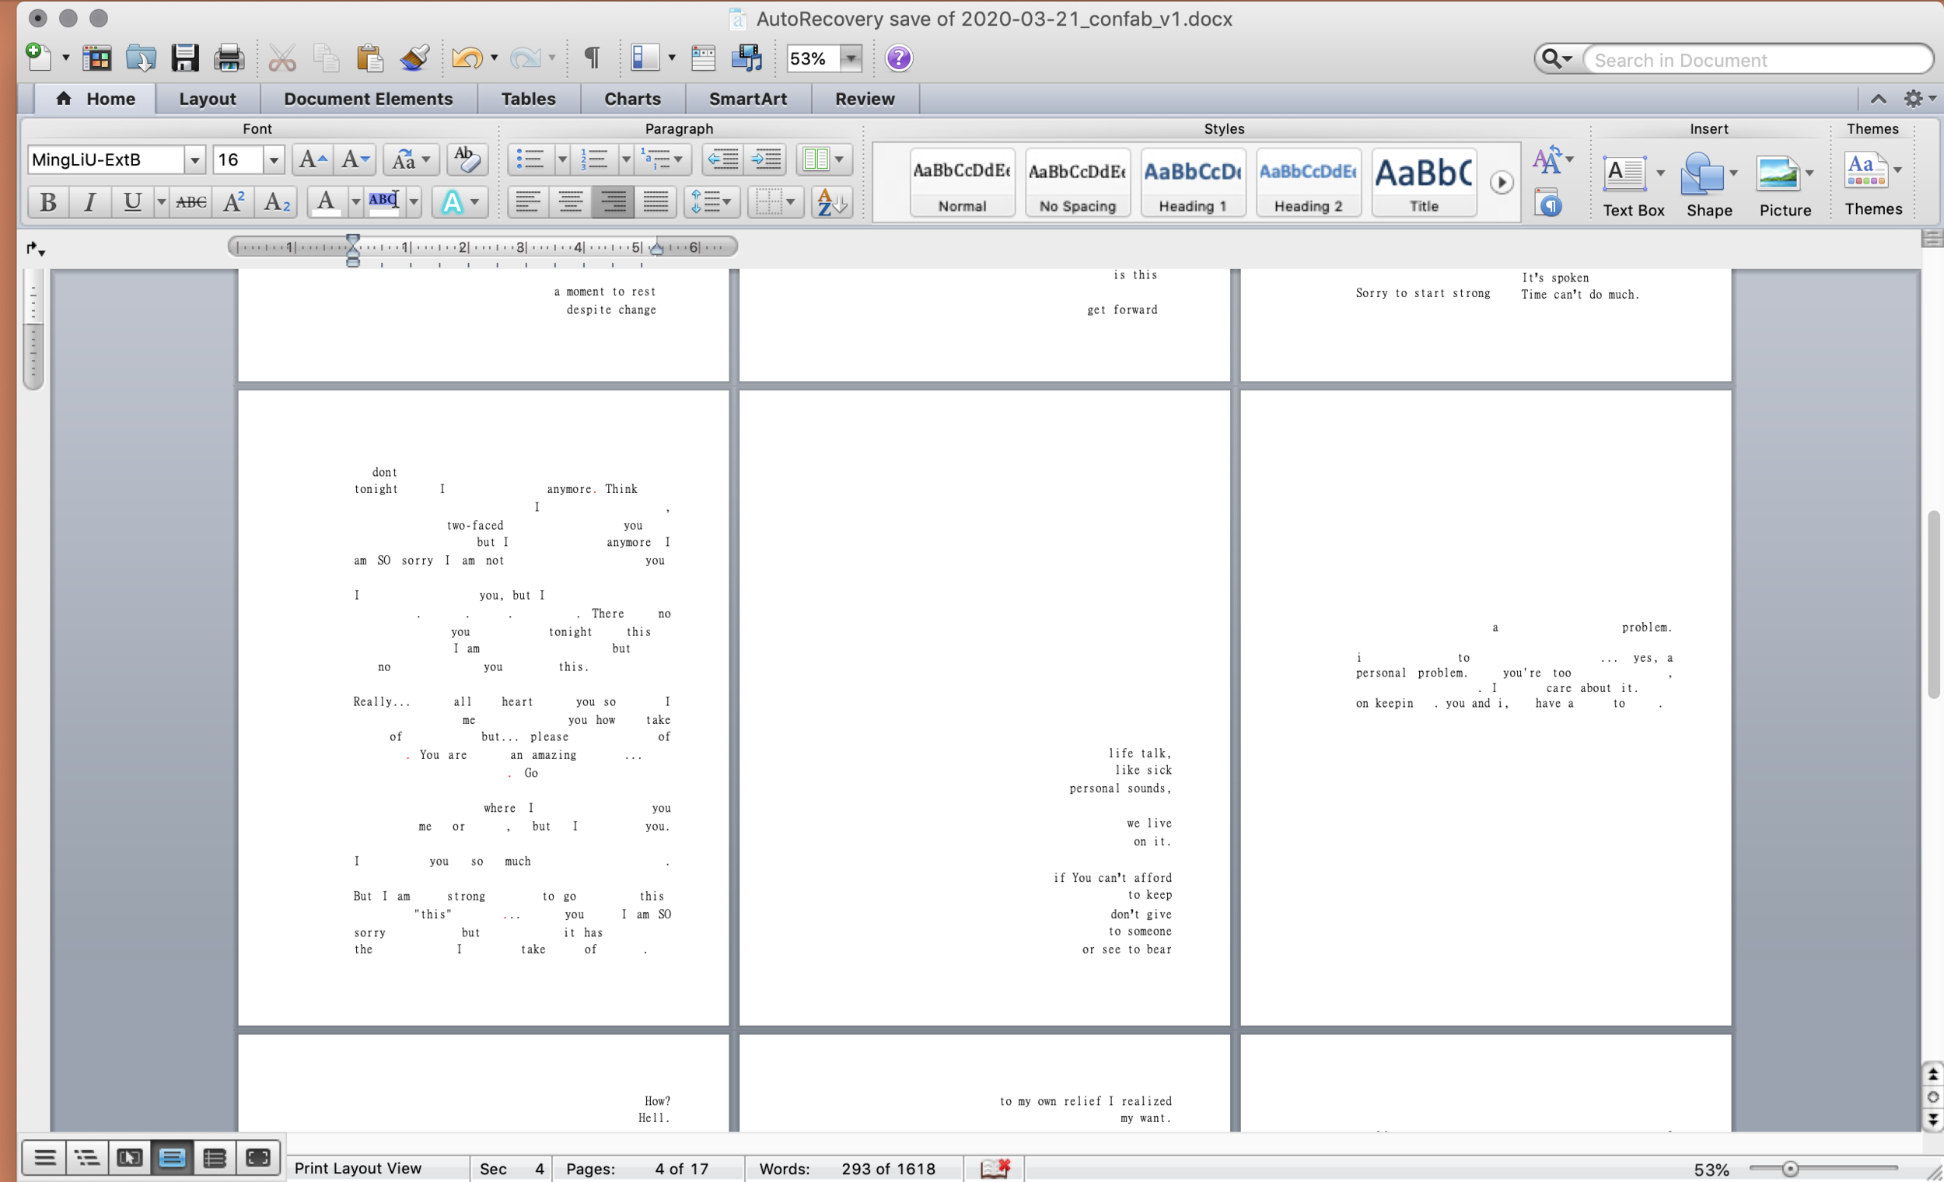1944x1182 pixels.
Task: Open the spelling check status icon
Action: pos(995,1169)
